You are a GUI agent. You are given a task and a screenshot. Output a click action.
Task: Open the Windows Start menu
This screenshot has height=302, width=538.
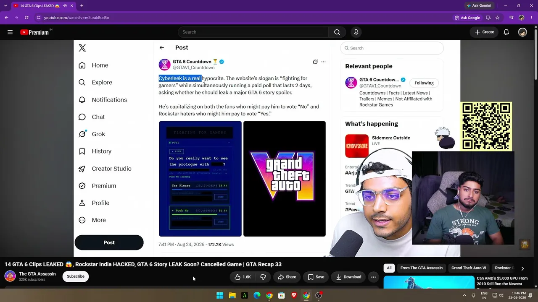pos(220,295)
